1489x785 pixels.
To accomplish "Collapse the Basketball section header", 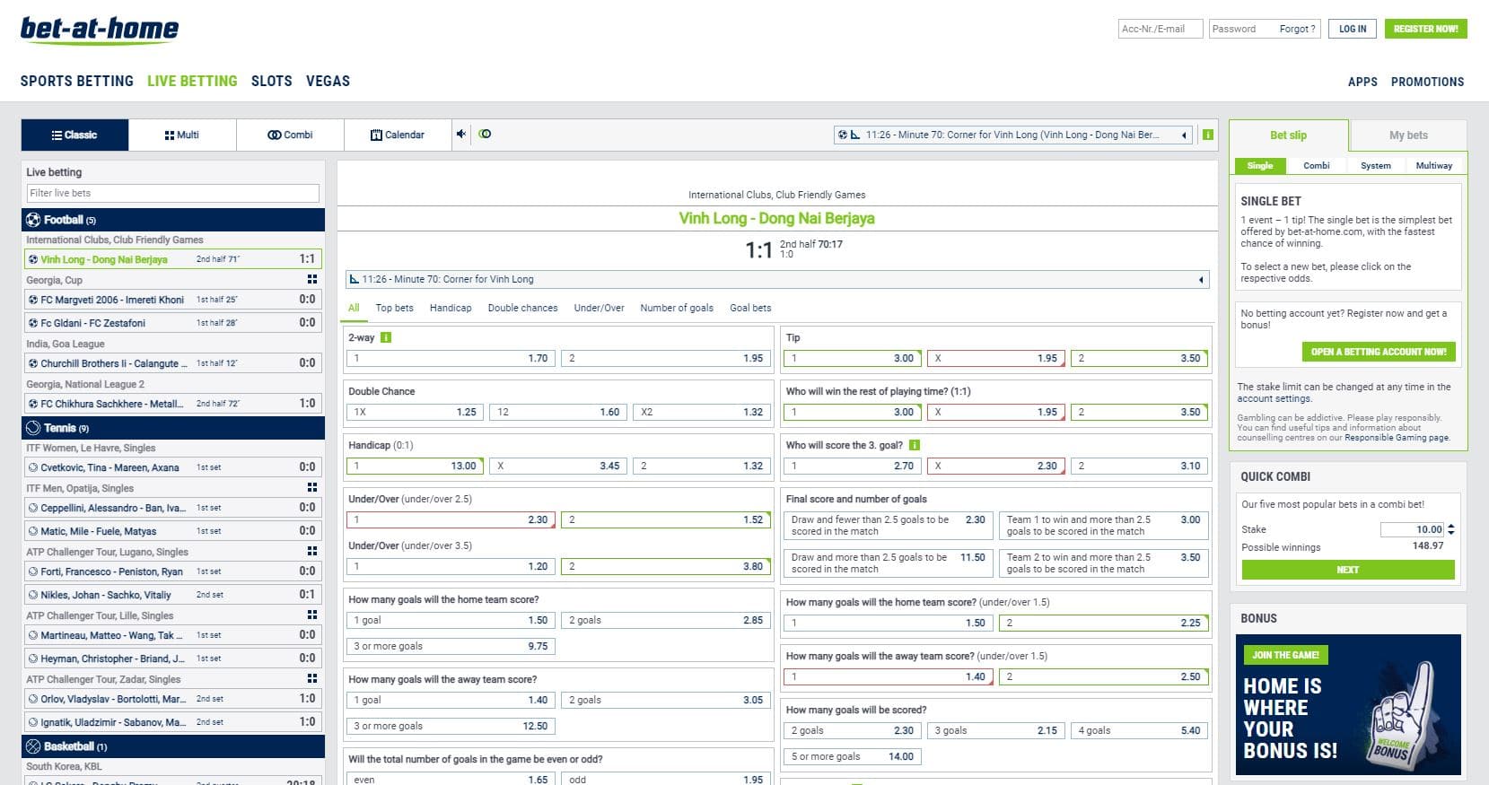I will [173, 746].
